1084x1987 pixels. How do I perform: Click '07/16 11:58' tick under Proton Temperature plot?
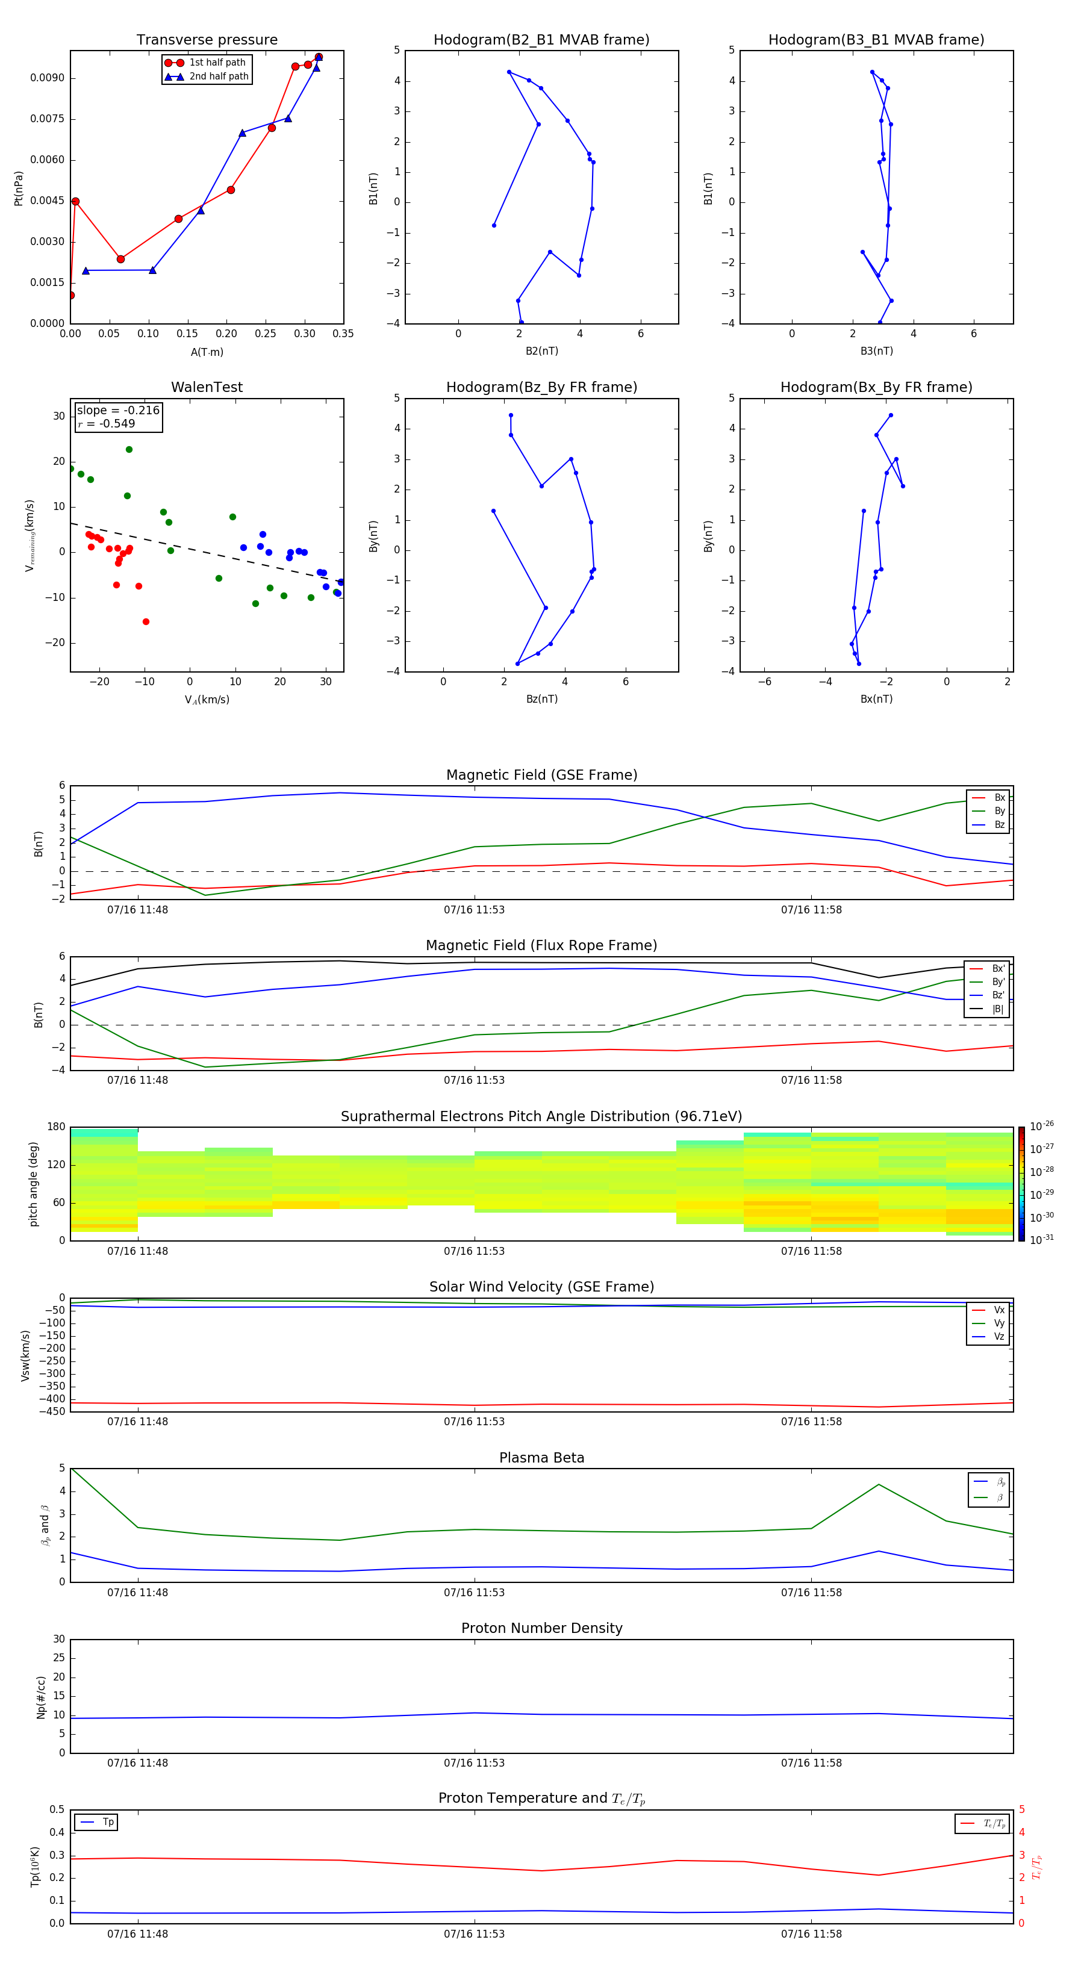coord(811,1934)
